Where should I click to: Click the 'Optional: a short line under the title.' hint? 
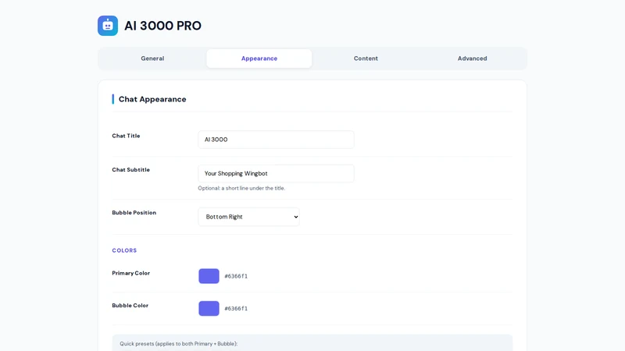point(241,188)
